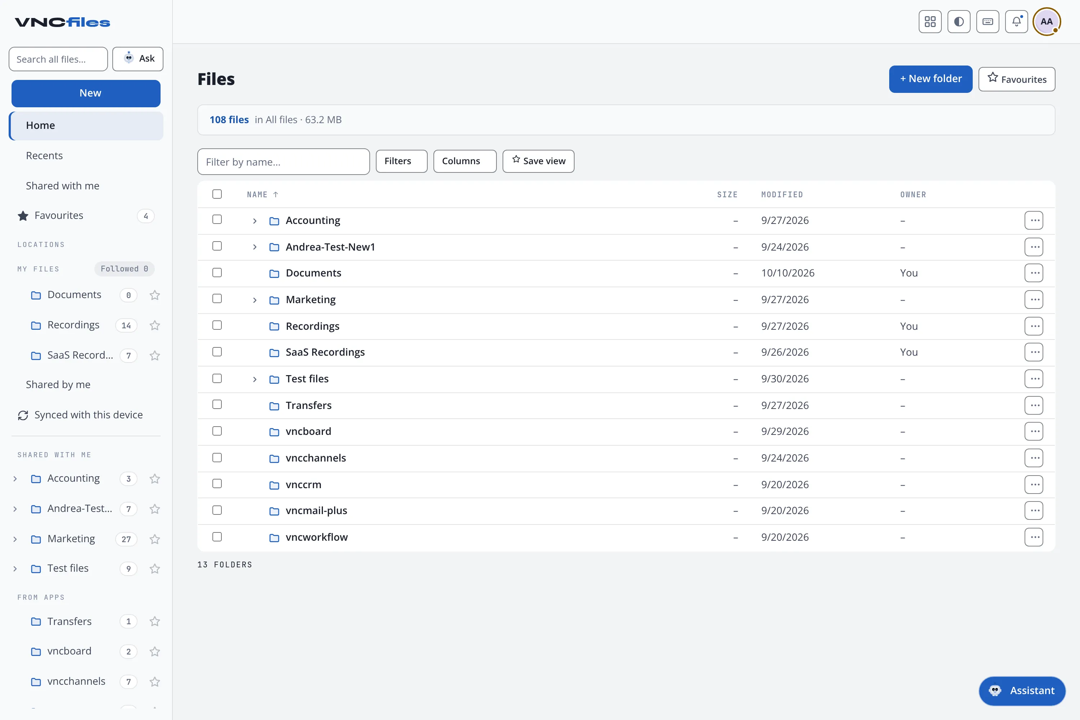The image size is (1080, 720).
Task: Open the Filters button
Action: click(x=401, y=161)
